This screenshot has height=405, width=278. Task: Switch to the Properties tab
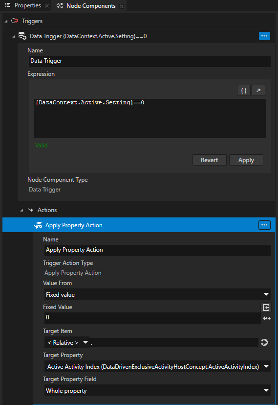27,5
